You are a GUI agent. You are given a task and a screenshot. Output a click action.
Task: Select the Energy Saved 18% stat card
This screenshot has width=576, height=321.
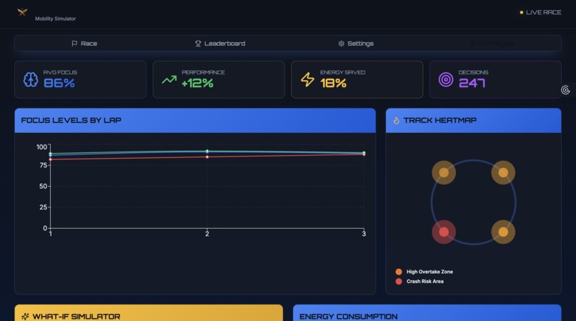357,79
